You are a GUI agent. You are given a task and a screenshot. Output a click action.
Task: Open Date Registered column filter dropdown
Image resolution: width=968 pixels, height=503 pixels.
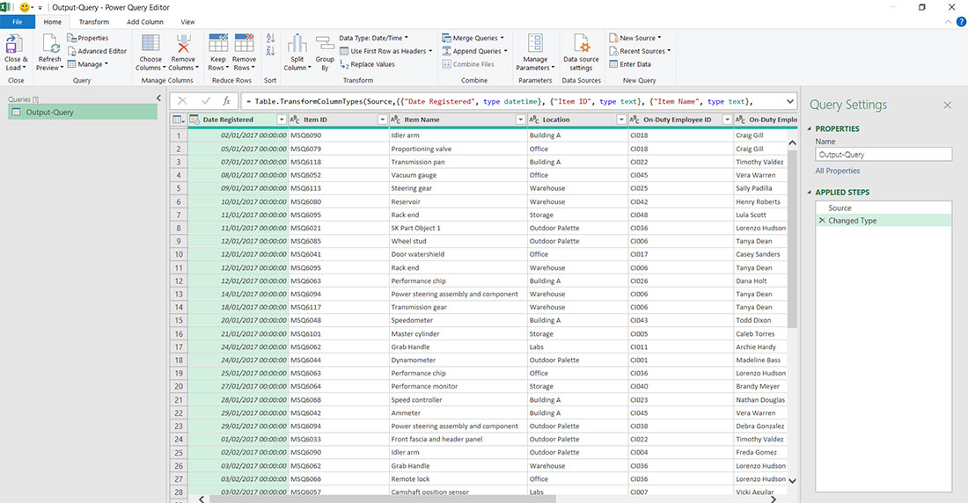pos(282,120)
